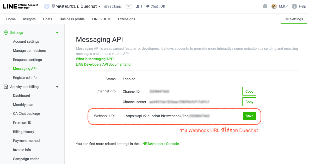Viewport: 309px width, 164px height.
Task: Click the Settings gear in the sidebar
Action: [x=6, y=33]
